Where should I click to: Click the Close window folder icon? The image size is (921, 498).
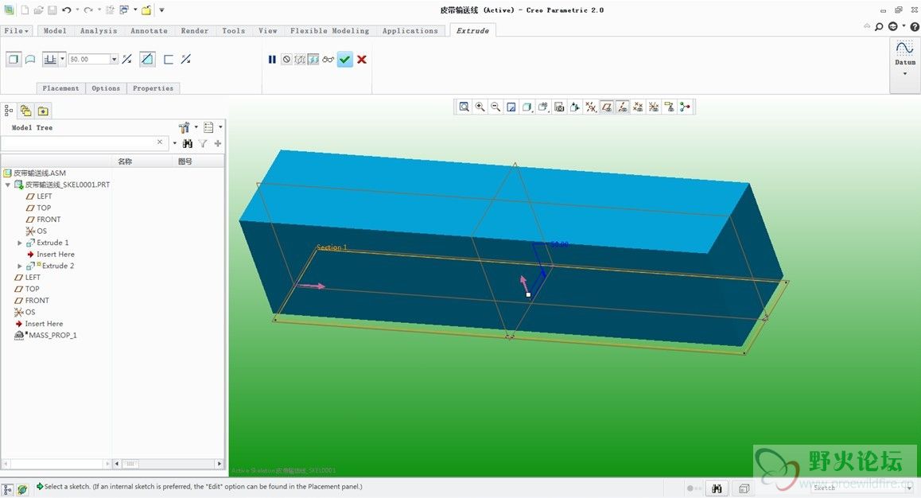click(146, 10)
